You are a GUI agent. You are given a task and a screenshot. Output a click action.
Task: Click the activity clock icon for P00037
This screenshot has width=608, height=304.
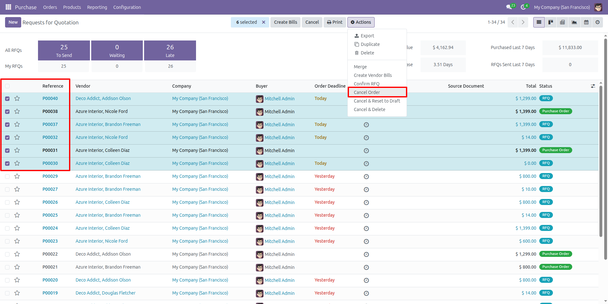(366, 125)
